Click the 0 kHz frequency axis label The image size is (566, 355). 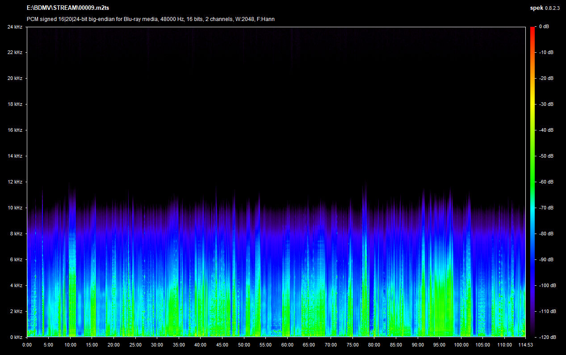point(16,337)
